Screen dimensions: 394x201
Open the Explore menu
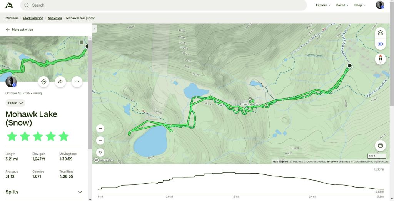(x=323, y=5)
